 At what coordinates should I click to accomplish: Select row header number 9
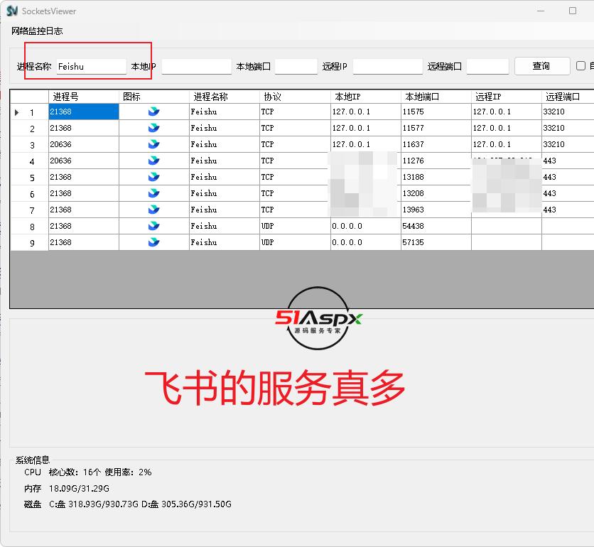(29, 242)
